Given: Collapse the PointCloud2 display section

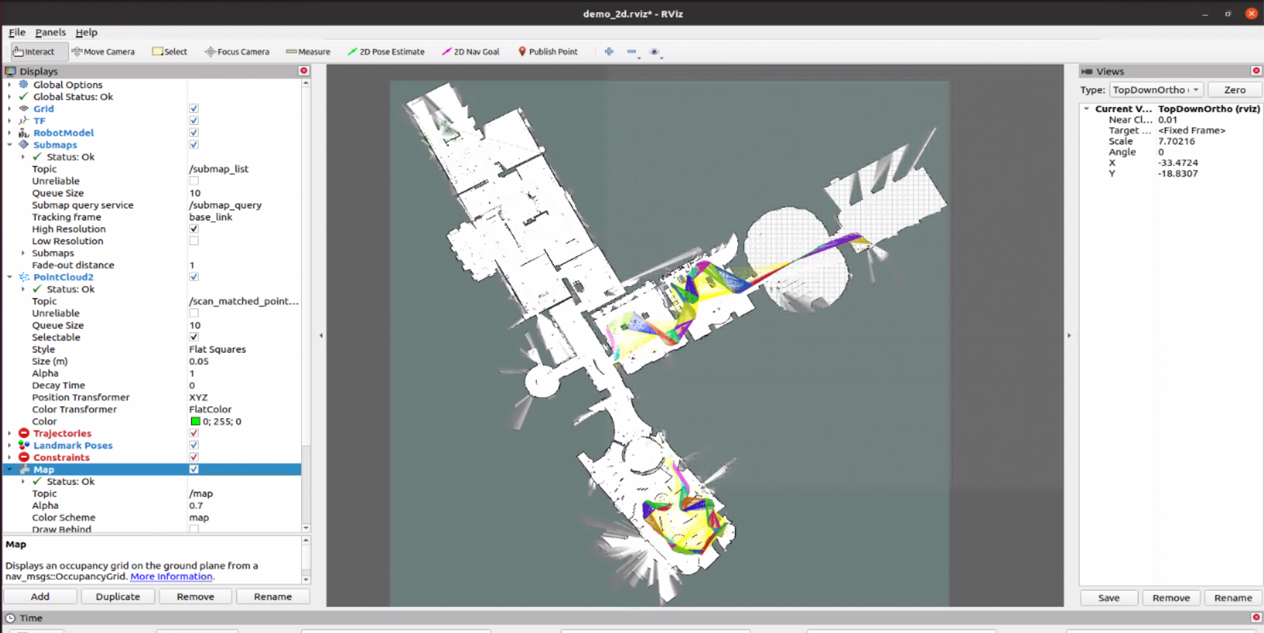Looking at the screenshot, I should pyautogui.click(x=10, y=277).
